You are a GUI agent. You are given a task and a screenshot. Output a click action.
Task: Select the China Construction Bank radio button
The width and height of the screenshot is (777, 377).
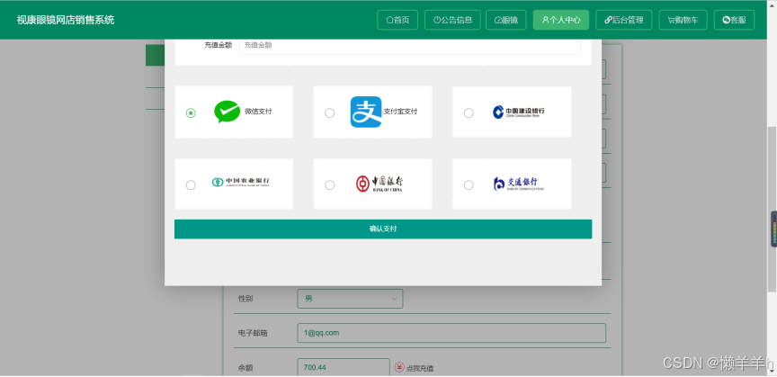469,113
